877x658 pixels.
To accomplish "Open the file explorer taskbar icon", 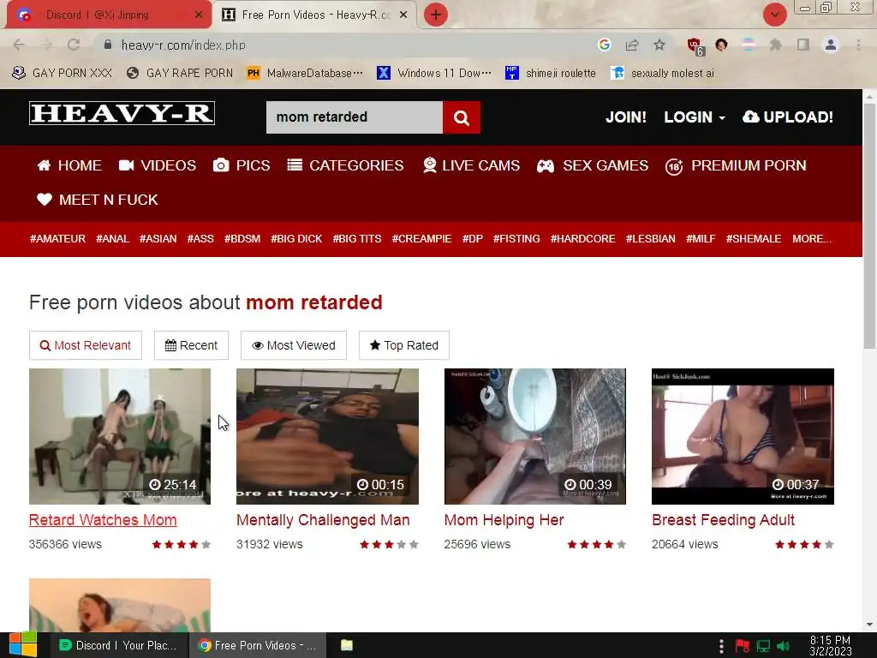I will (x=347, y=645).
